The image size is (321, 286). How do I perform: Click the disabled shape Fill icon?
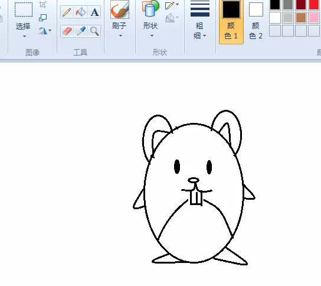click(170, 18)
